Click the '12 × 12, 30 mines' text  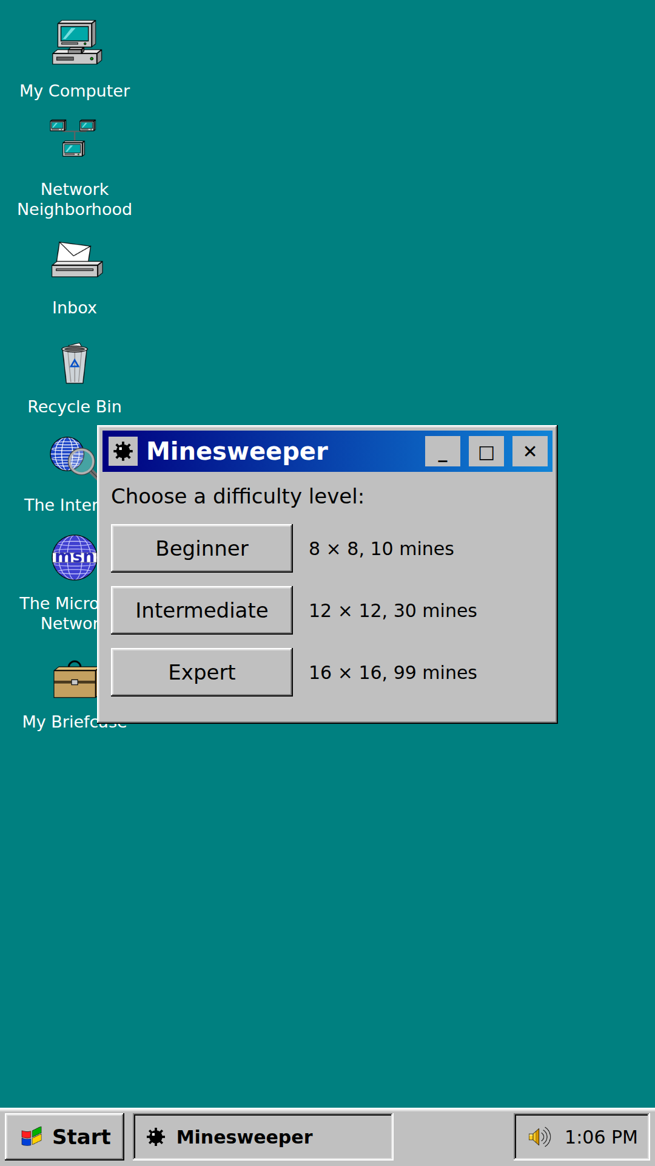(393, 610)
